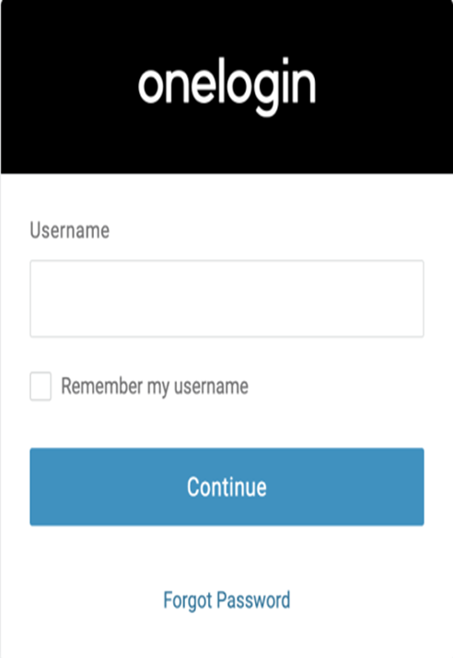Image resolution: width=453 pixels, height=658 pixels.
Task: Submit the login form with Continue
Action: pos(226,487)
